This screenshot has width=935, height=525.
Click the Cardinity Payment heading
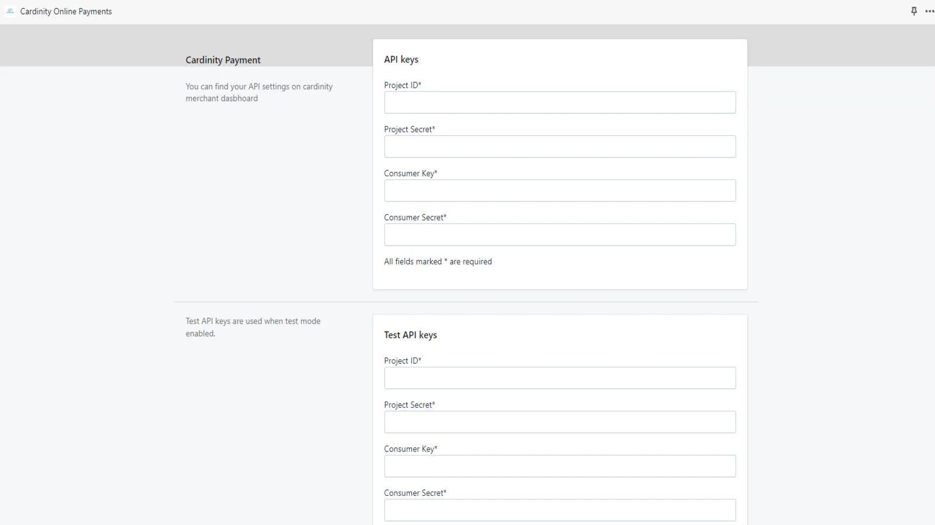coord(223,60)
